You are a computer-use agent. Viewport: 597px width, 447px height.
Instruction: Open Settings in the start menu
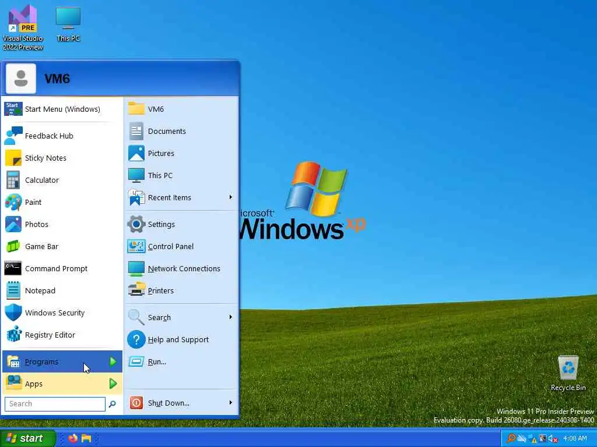click(x=181, y=224)
